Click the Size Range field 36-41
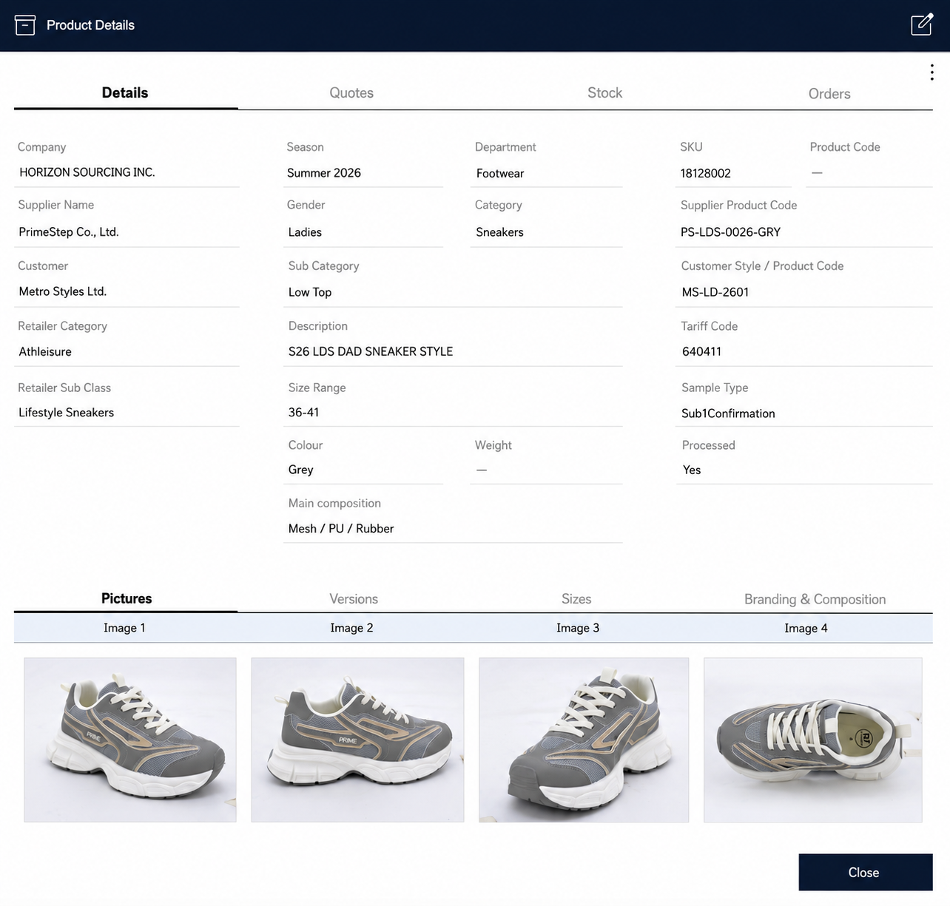The height and width of the screenshot is (906, 950). click(453, 413)
